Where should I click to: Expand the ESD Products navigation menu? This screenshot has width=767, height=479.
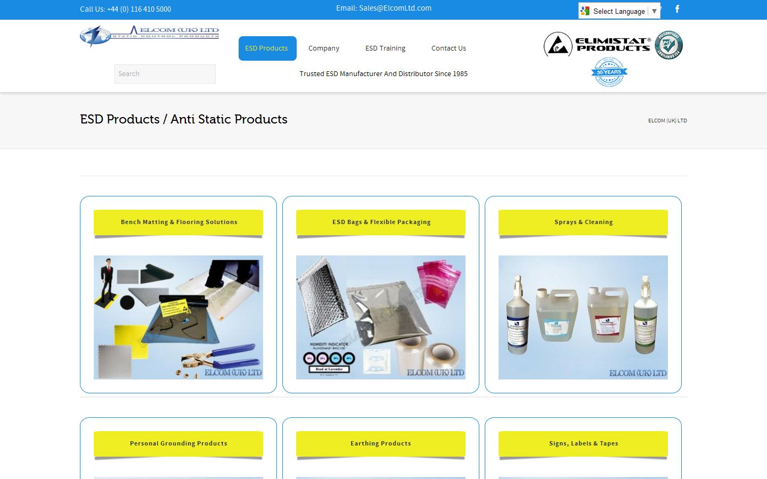tap(267, 48)
